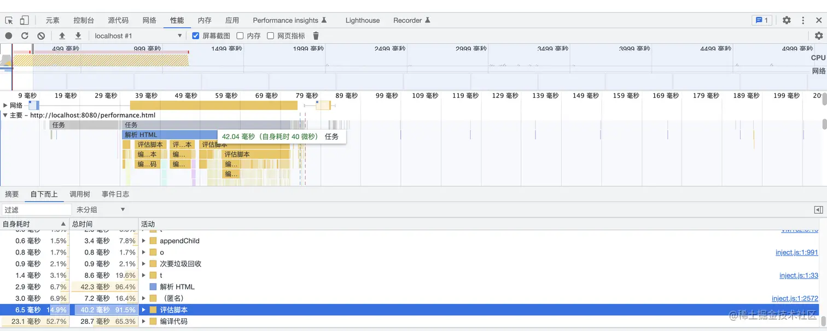Select the 编...码 flame chart block

(147, 164)
